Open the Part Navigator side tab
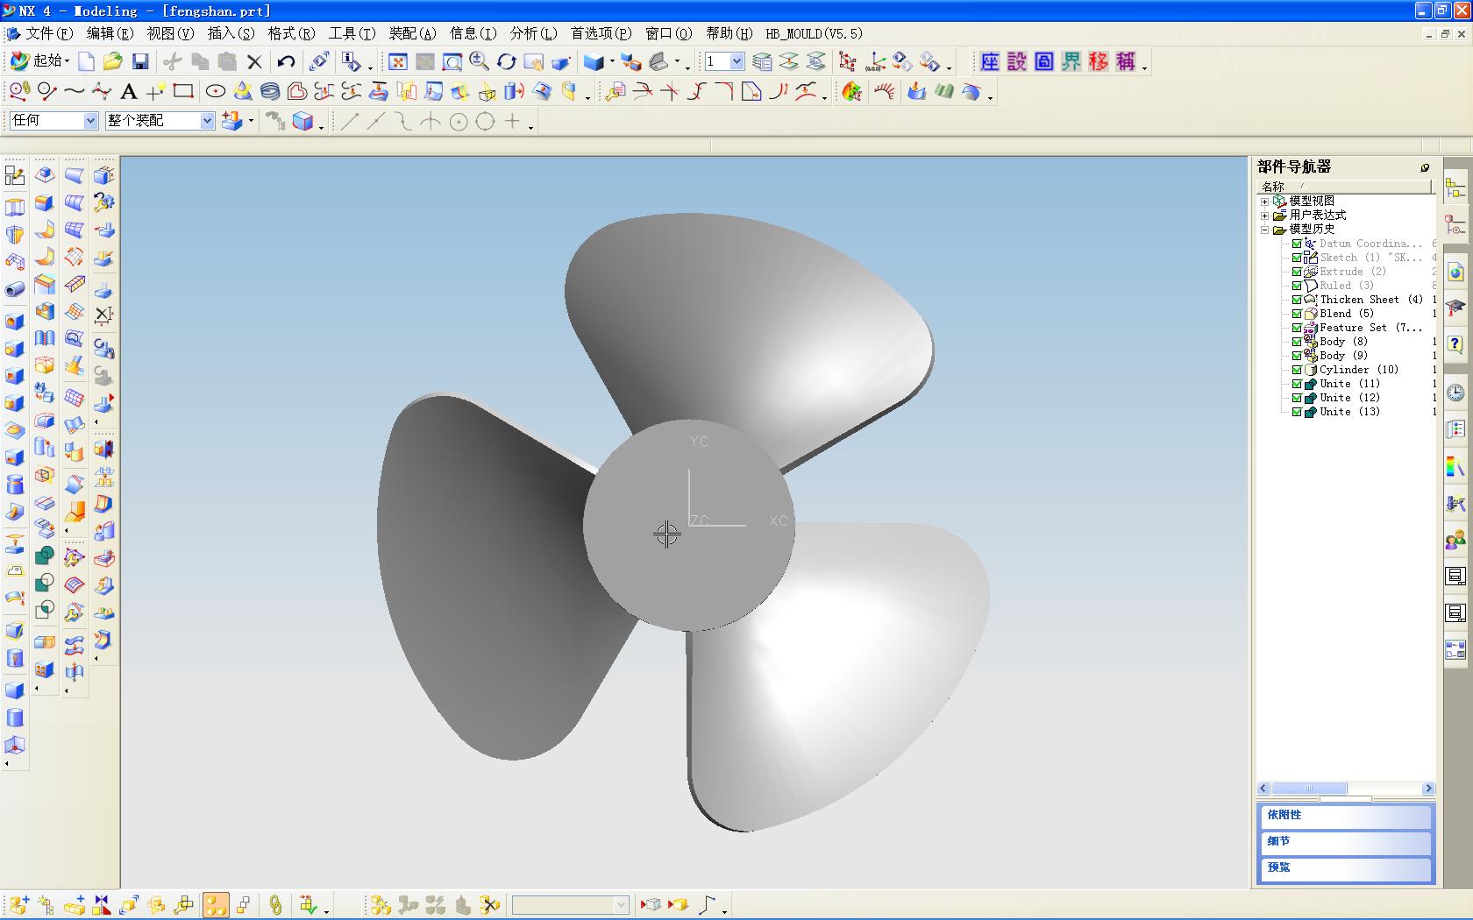 pyautogui.click(x=1455, y=226)
